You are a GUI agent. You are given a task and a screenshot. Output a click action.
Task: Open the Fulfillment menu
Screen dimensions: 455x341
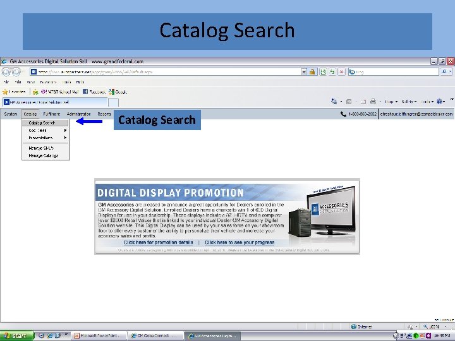click(52, 114)
